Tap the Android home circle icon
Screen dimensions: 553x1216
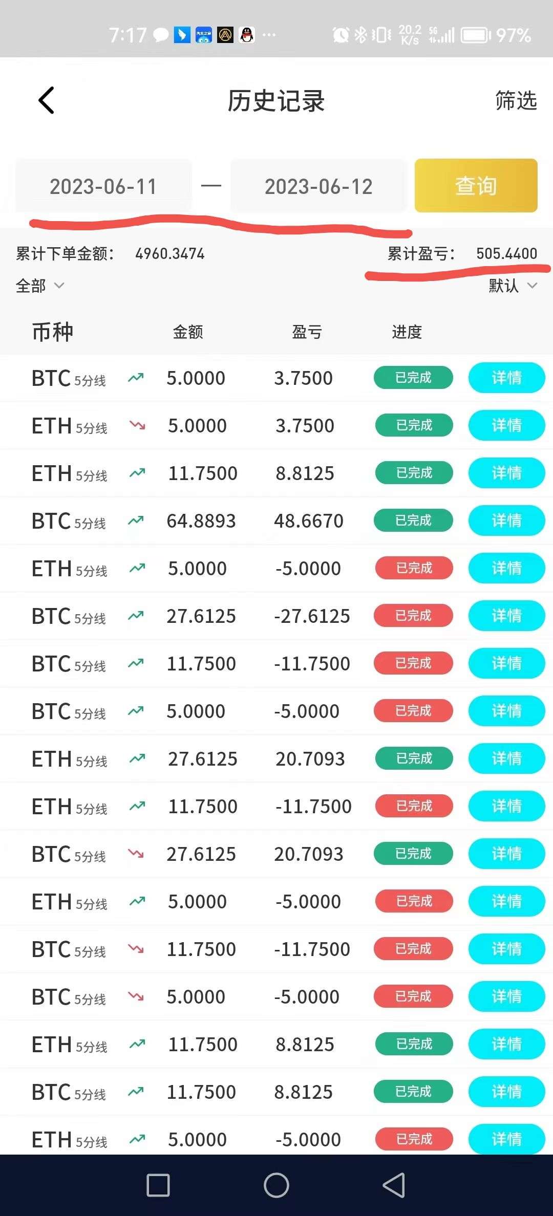(x=276, y=1185)
